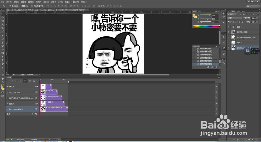This screenshot has height=142, width=261.
Task: Open the collapsed Actions play icon panel
Action: [x=224, y=37]
